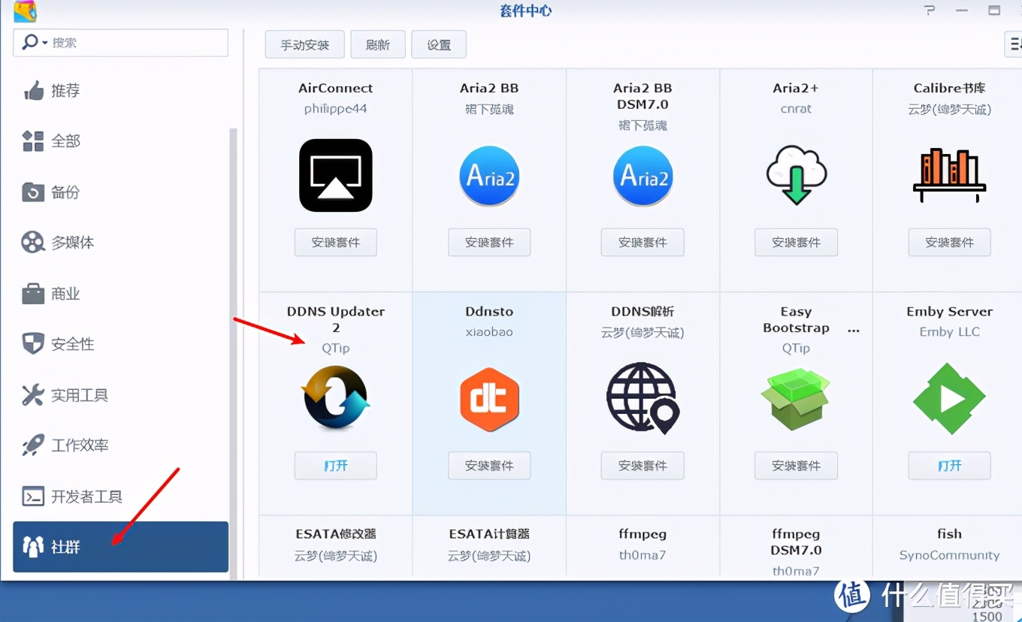Image resolution: width=1022 pixels, height=622 pixels.
Task: Click the Aria2 BB blue circle icon
Action: click(x=488, y=175)
